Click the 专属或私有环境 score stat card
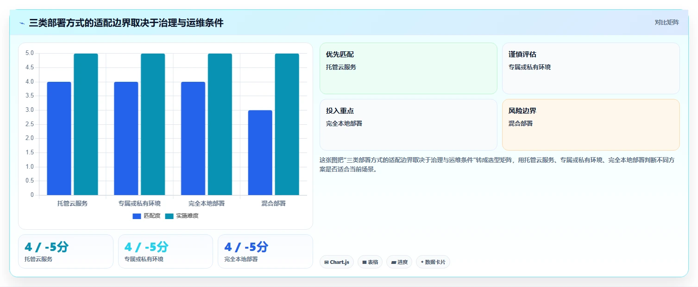 (x=165, y=251)
